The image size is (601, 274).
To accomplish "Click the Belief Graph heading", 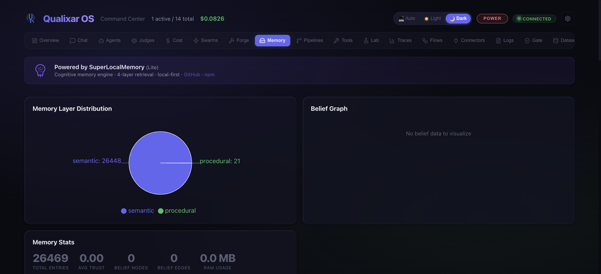I will coord(329,109).
